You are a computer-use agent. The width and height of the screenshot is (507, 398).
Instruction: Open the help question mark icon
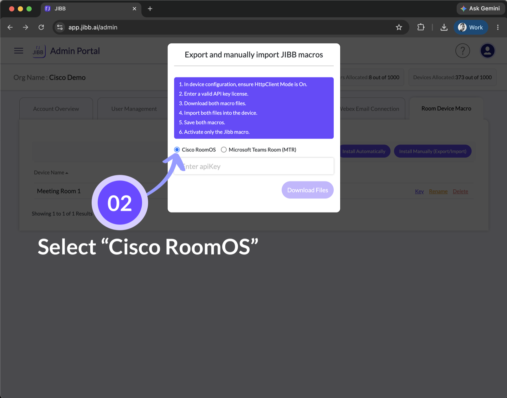(x=462, y=51)
